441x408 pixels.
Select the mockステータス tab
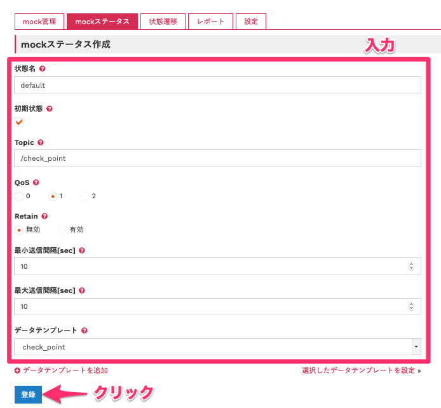pyautogui.click(x=102, y=22)
